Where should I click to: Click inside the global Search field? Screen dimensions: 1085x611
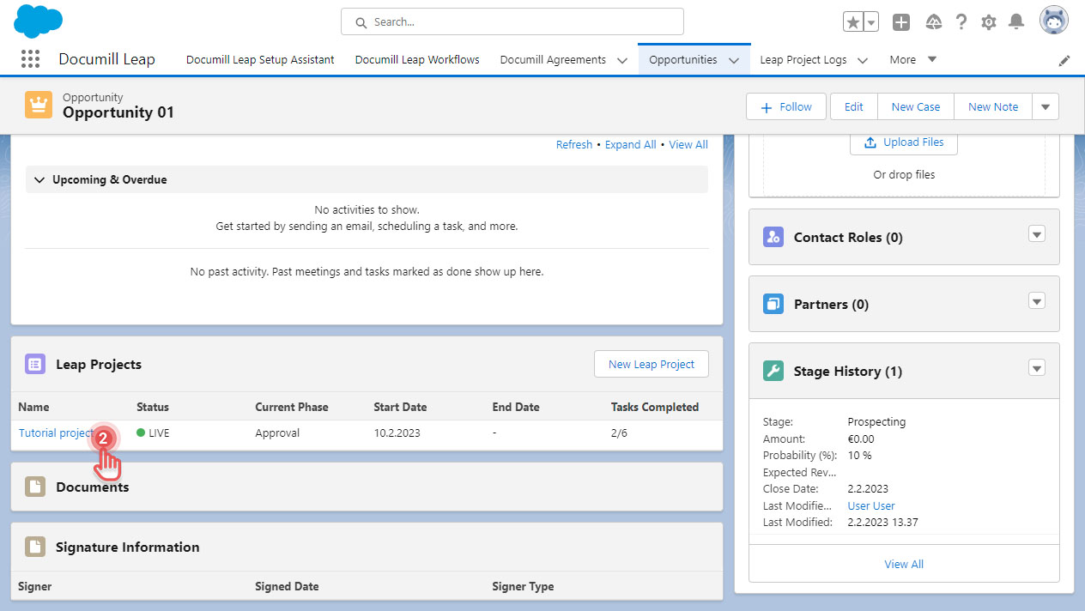(x=512, y=21)
